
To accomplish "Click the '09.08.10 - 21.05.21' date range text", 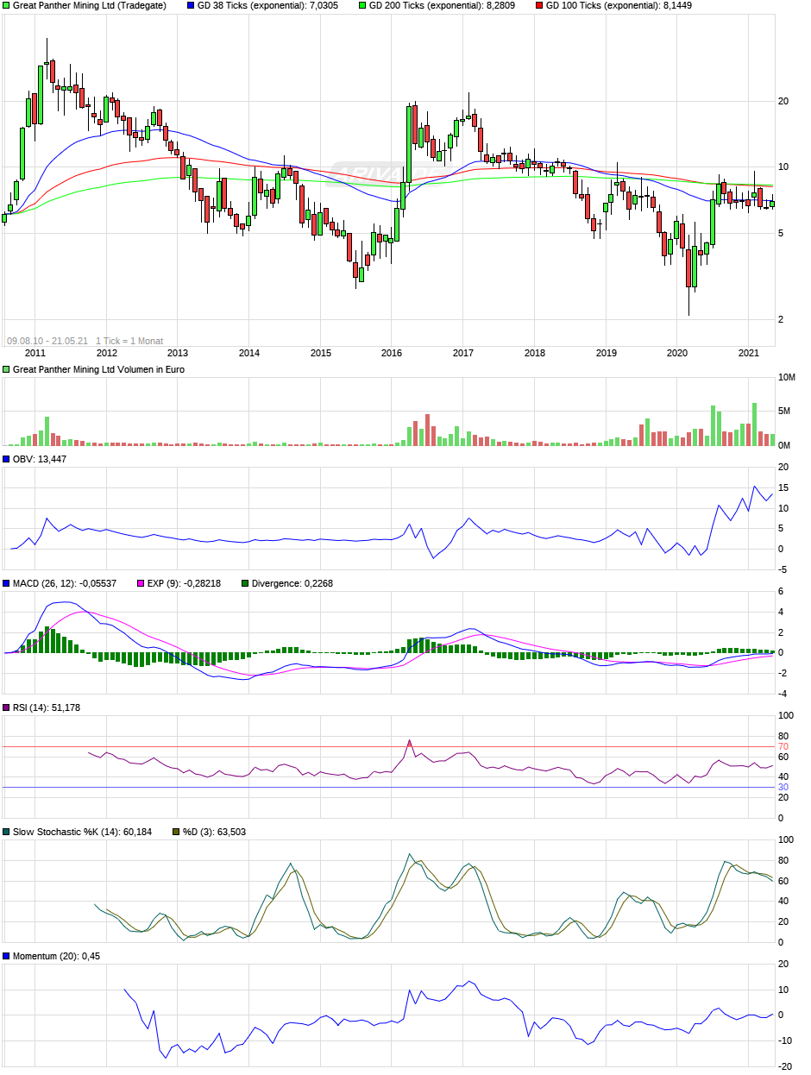I will (x=47, y=341).
